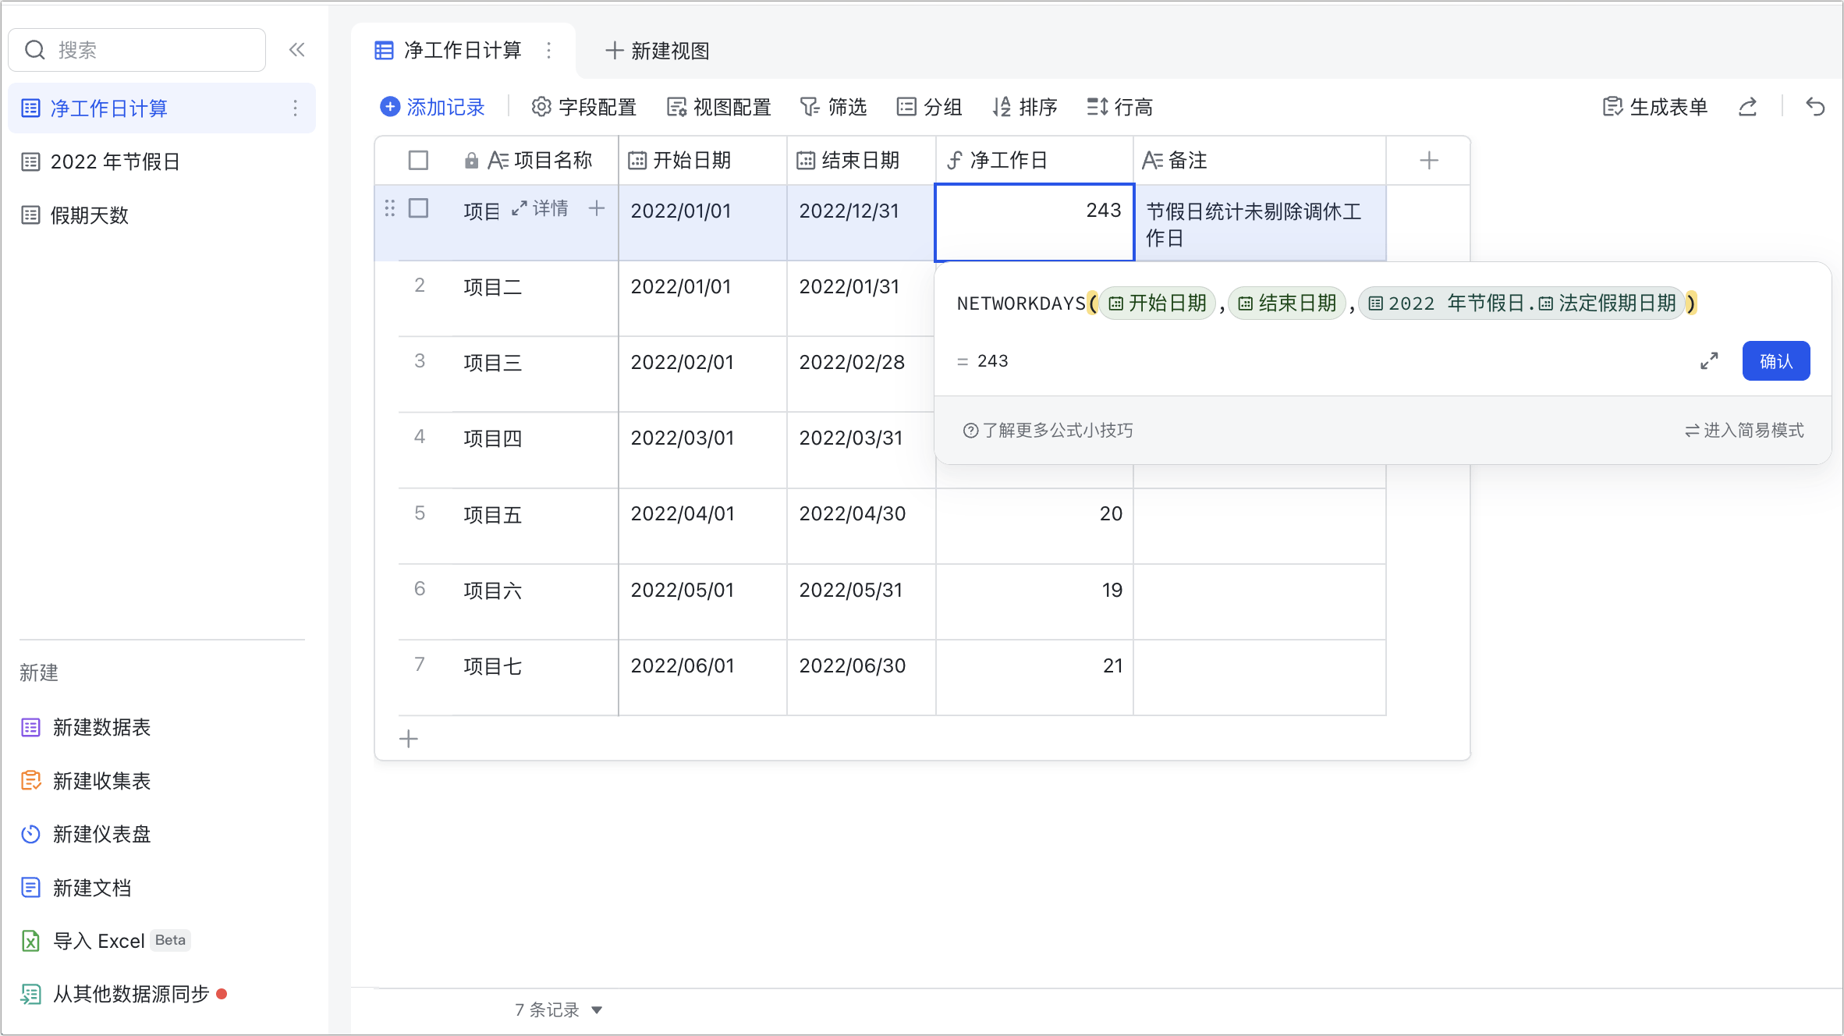Select date cell 2022/12/31
Screen dimensions: 1844x1036
(x=861, y=222)
